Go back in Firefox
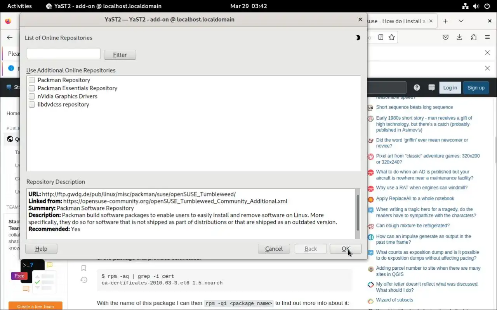This screenshot has width=497, height=310. (10, 38)
